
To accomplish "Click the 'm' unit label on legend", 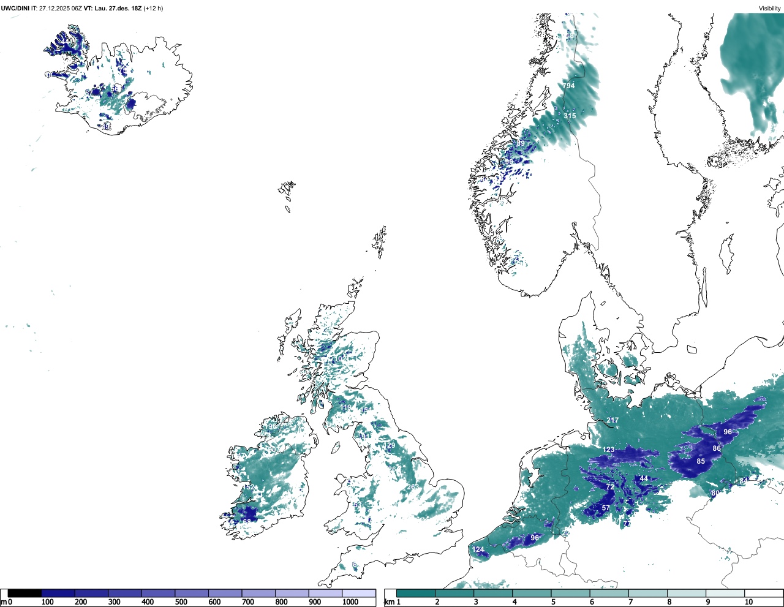I will pyautogui.click(x=4, y=603).
